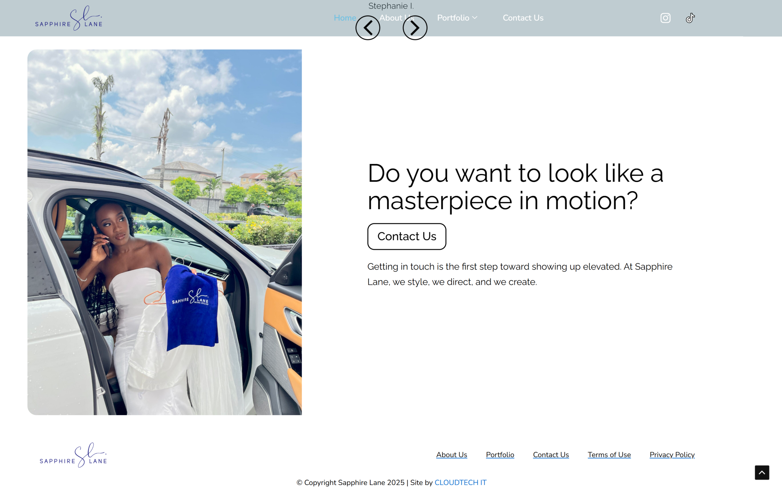Click the next slide arrow circle

(415, 28)
